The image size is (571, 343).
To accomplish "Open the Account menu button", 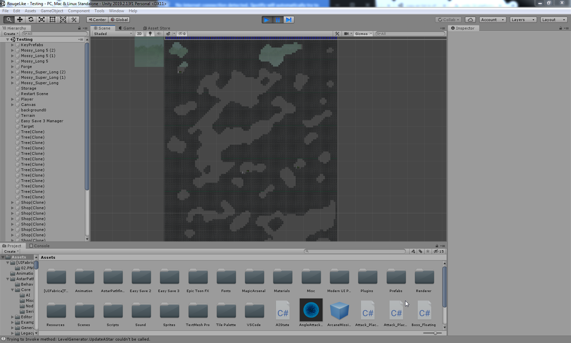I will point(492,20).
